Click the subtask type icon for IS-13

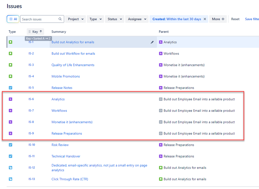pos(10,179)
